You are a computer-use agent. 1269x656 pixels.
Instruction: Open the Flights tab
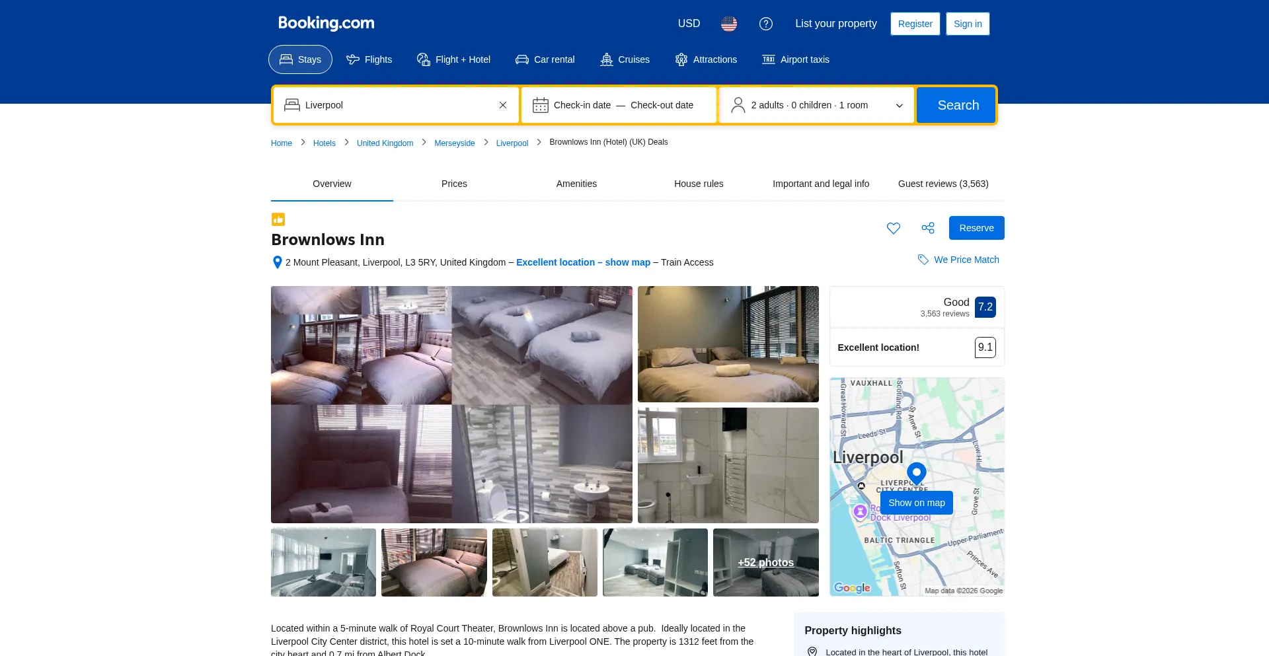(369, 59)
